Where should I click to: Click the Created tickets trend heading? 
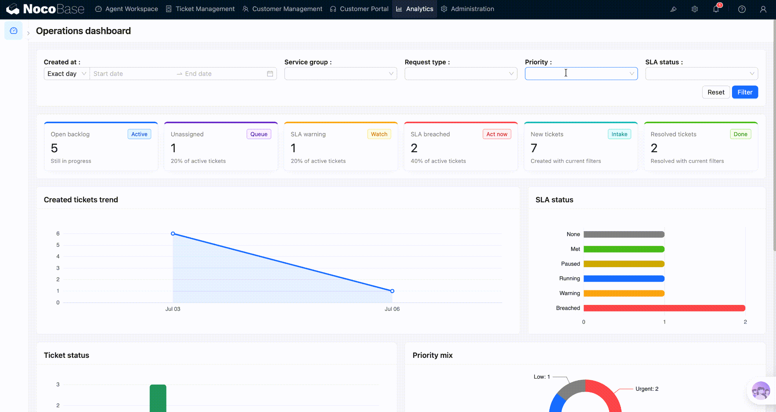click(81, 200)
